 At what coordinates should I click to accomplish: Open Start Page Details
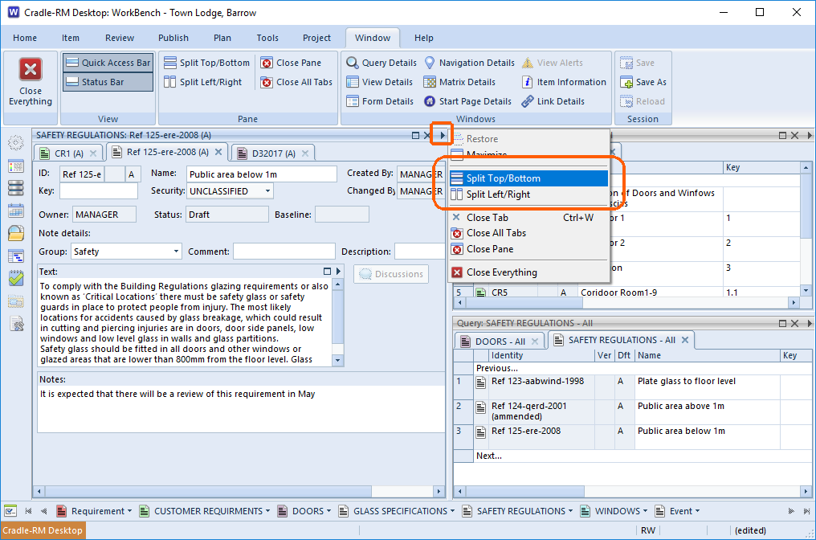pos(467,101)
